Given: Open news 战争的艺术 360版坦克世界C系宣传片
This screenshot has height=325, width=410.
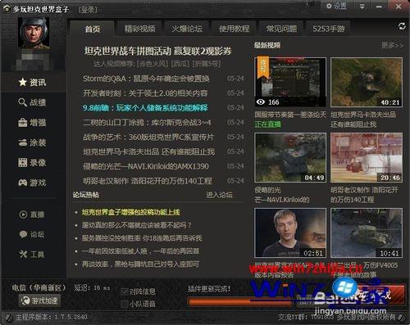Looking at the screenshot, I should pos(148,137).
